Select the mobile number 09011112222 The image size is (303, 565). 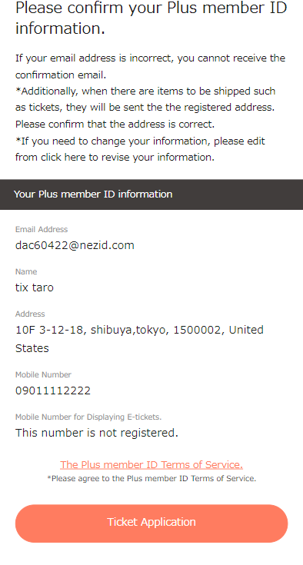coord(53,391)
